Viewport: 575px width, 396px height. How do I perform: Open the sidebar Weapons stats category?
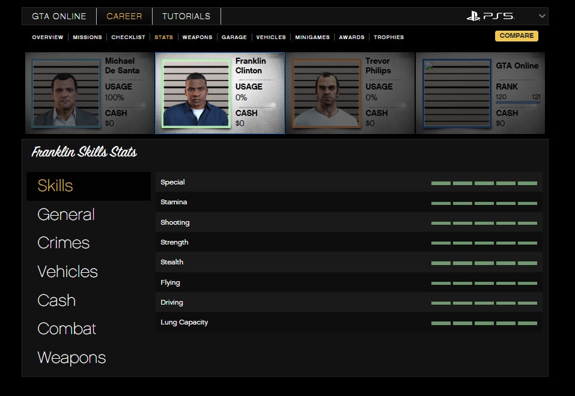tap(71, 358)
